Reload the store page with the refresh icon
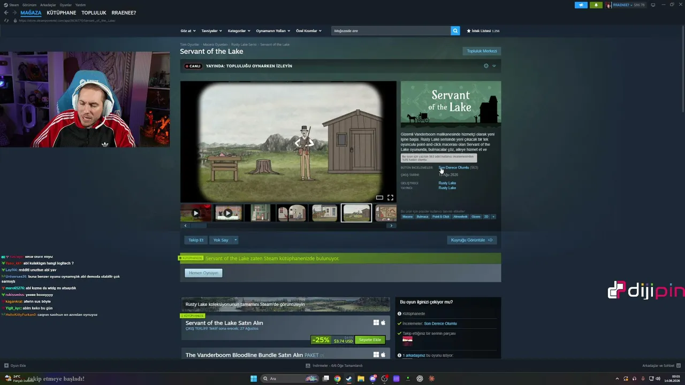The height and width of the screenshot is (385, 685). click(6, 20)
